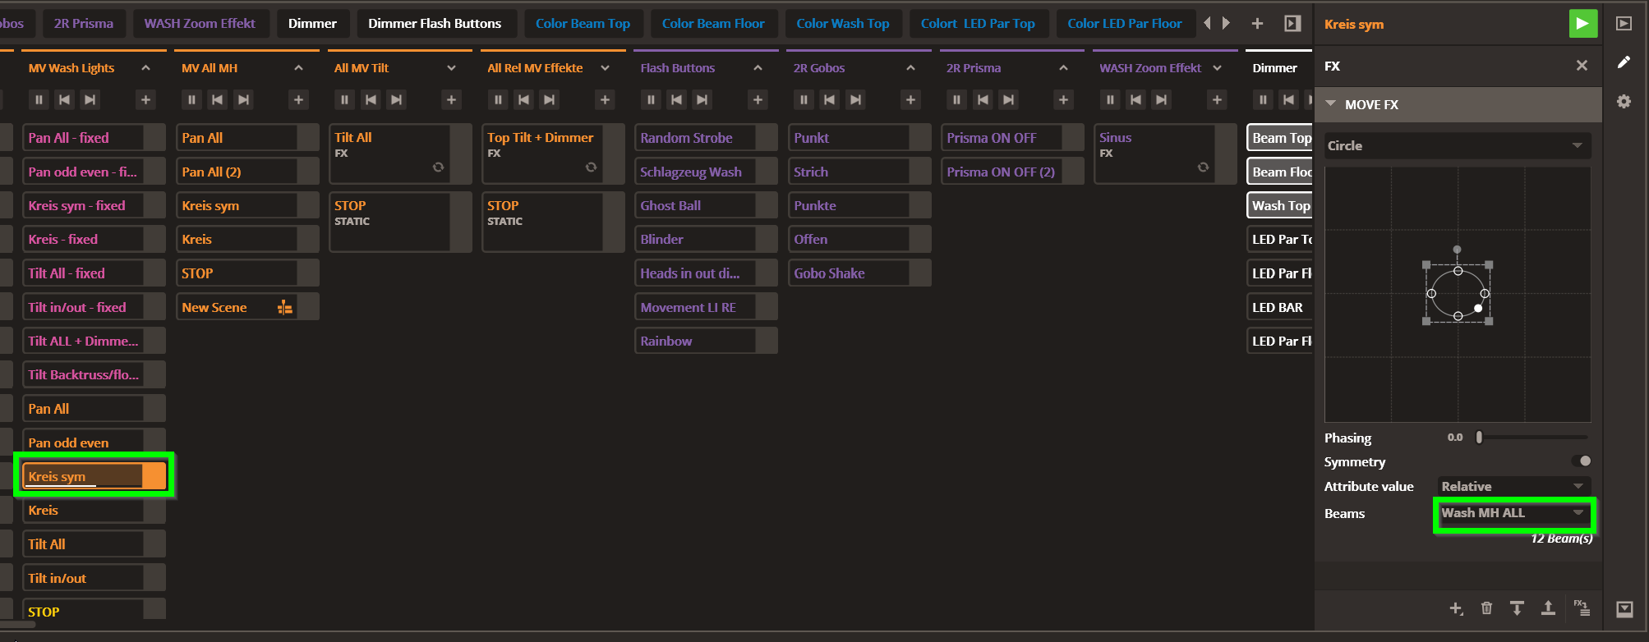Viewport: 1649px width, 642px height.
Task: Adjust the Phasing slider
Action: click(1479, 438)
